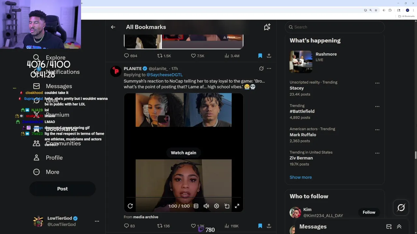Open the Mark Ruffalo trending topic
This screenshot has width=417, height=234.
(x=303, y=135)
